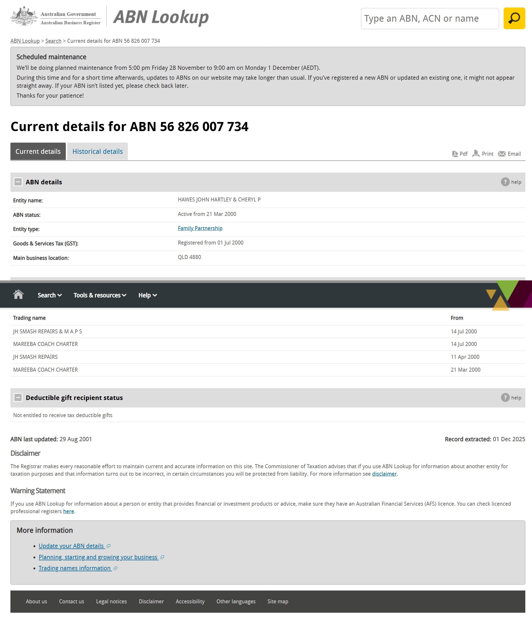Open the Search dropdown menu
532x621 pixels.
tap(50, 295)
